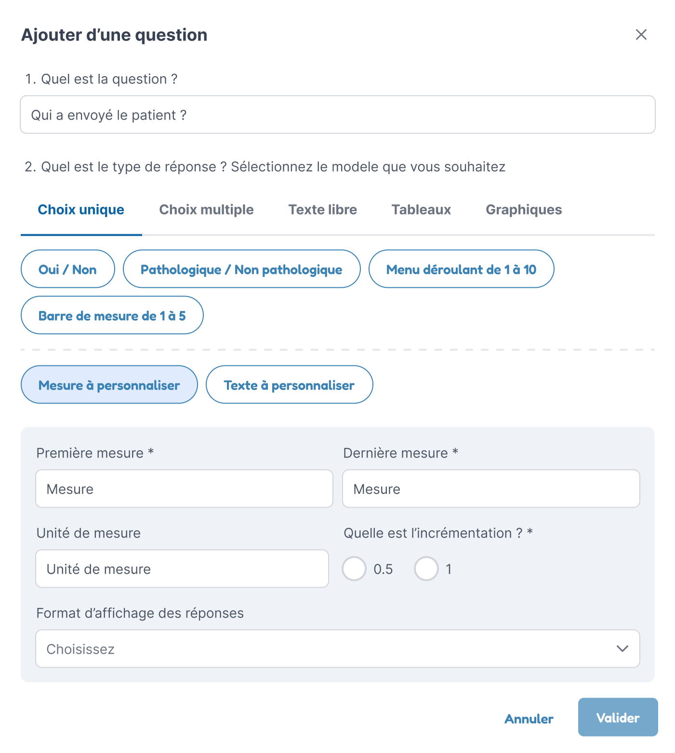Select the 1 incrementation radio button
675x753 pixels.
(426, 569)
